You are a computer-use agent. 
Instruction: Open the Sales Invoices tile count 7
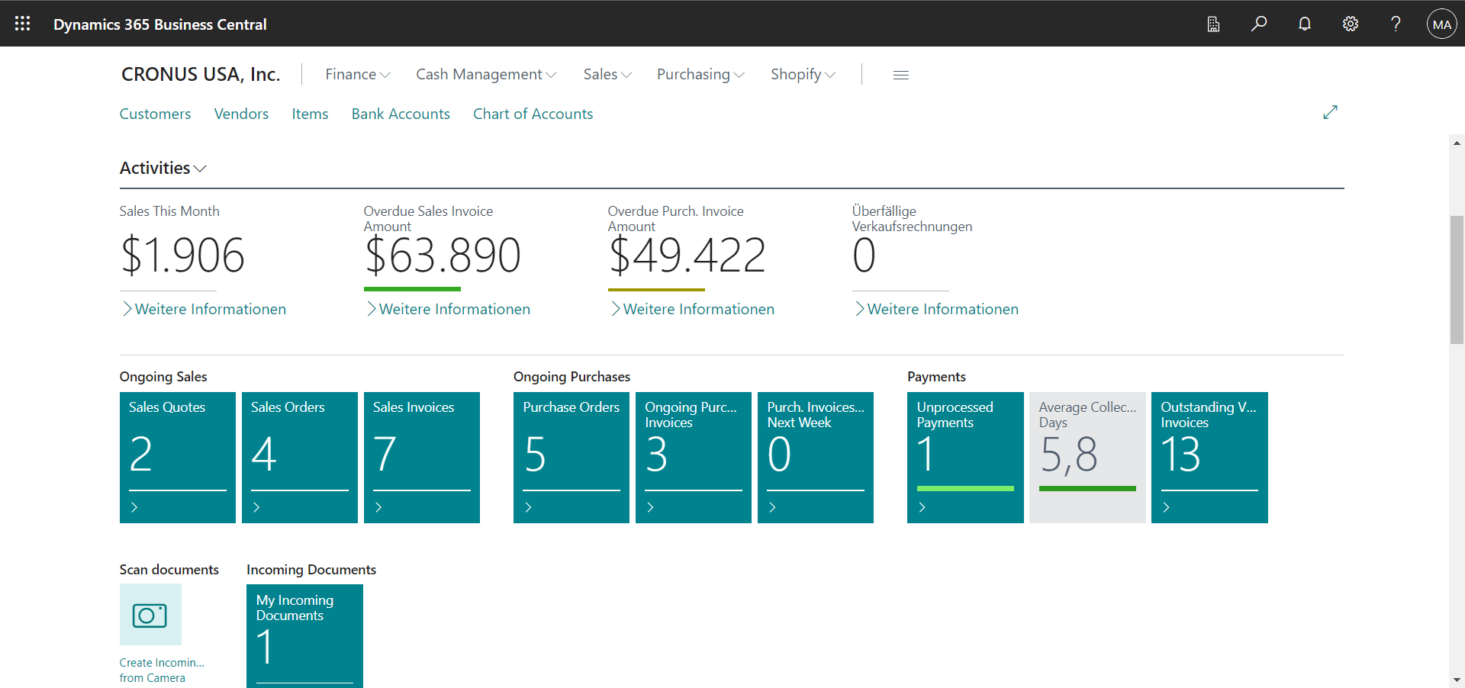[x=385, y=454]
